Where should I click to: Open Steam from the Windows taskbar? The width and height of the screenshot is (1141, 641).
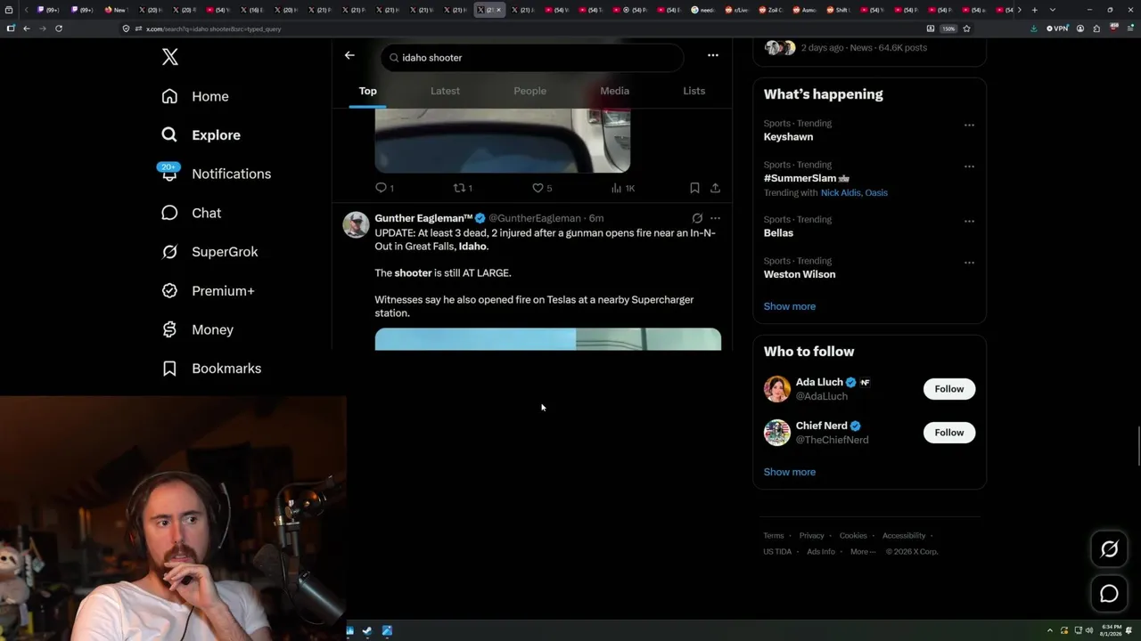pyautogui.click(x=366, y=631)
